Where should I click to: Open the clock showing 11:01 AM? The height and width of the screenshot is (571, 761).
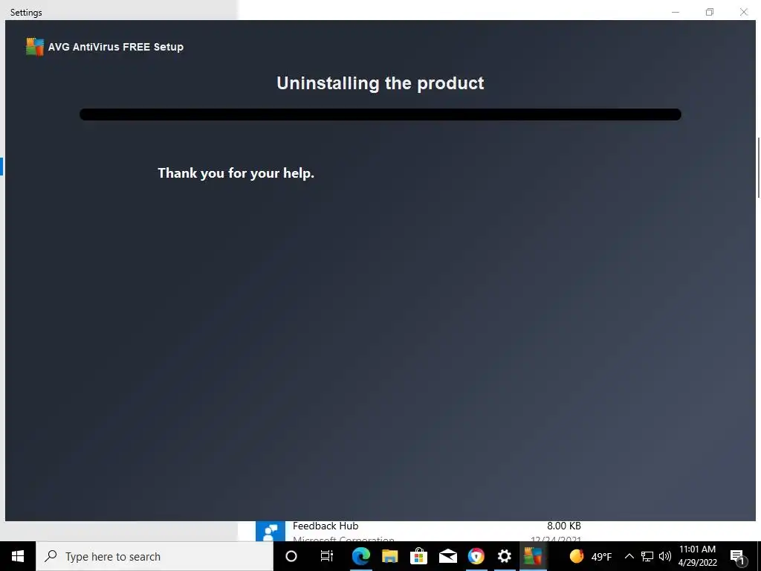pos(697,556)
